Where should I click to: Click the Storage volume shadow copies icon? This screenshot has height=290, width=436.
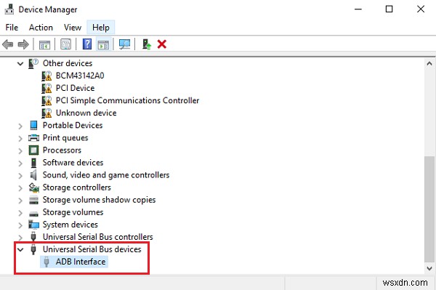33,200
